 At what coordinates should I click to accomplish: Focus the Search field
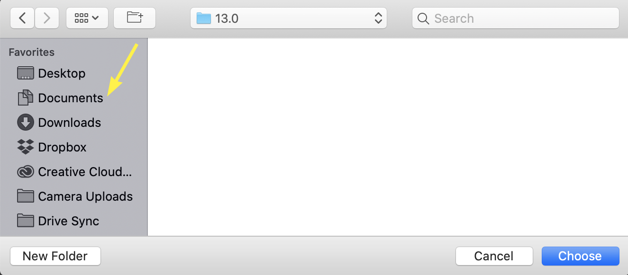point(516,18)
